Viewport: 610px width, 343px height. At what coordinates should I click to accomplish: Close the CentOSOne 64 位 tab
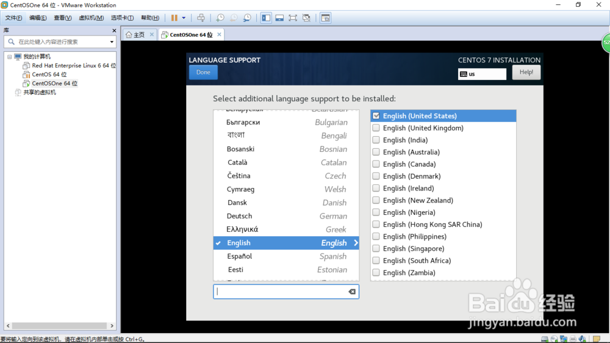click(x=219, y=34)
